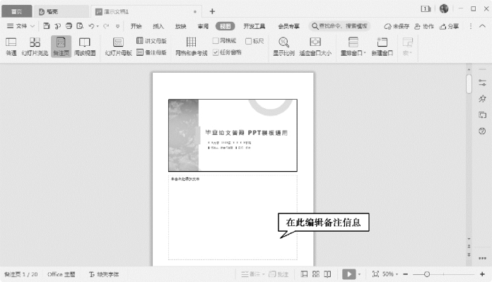Click Grid and Guides (网格和参考线) icon
Viewport: 492px width, 282px height.
pos(191,42)
